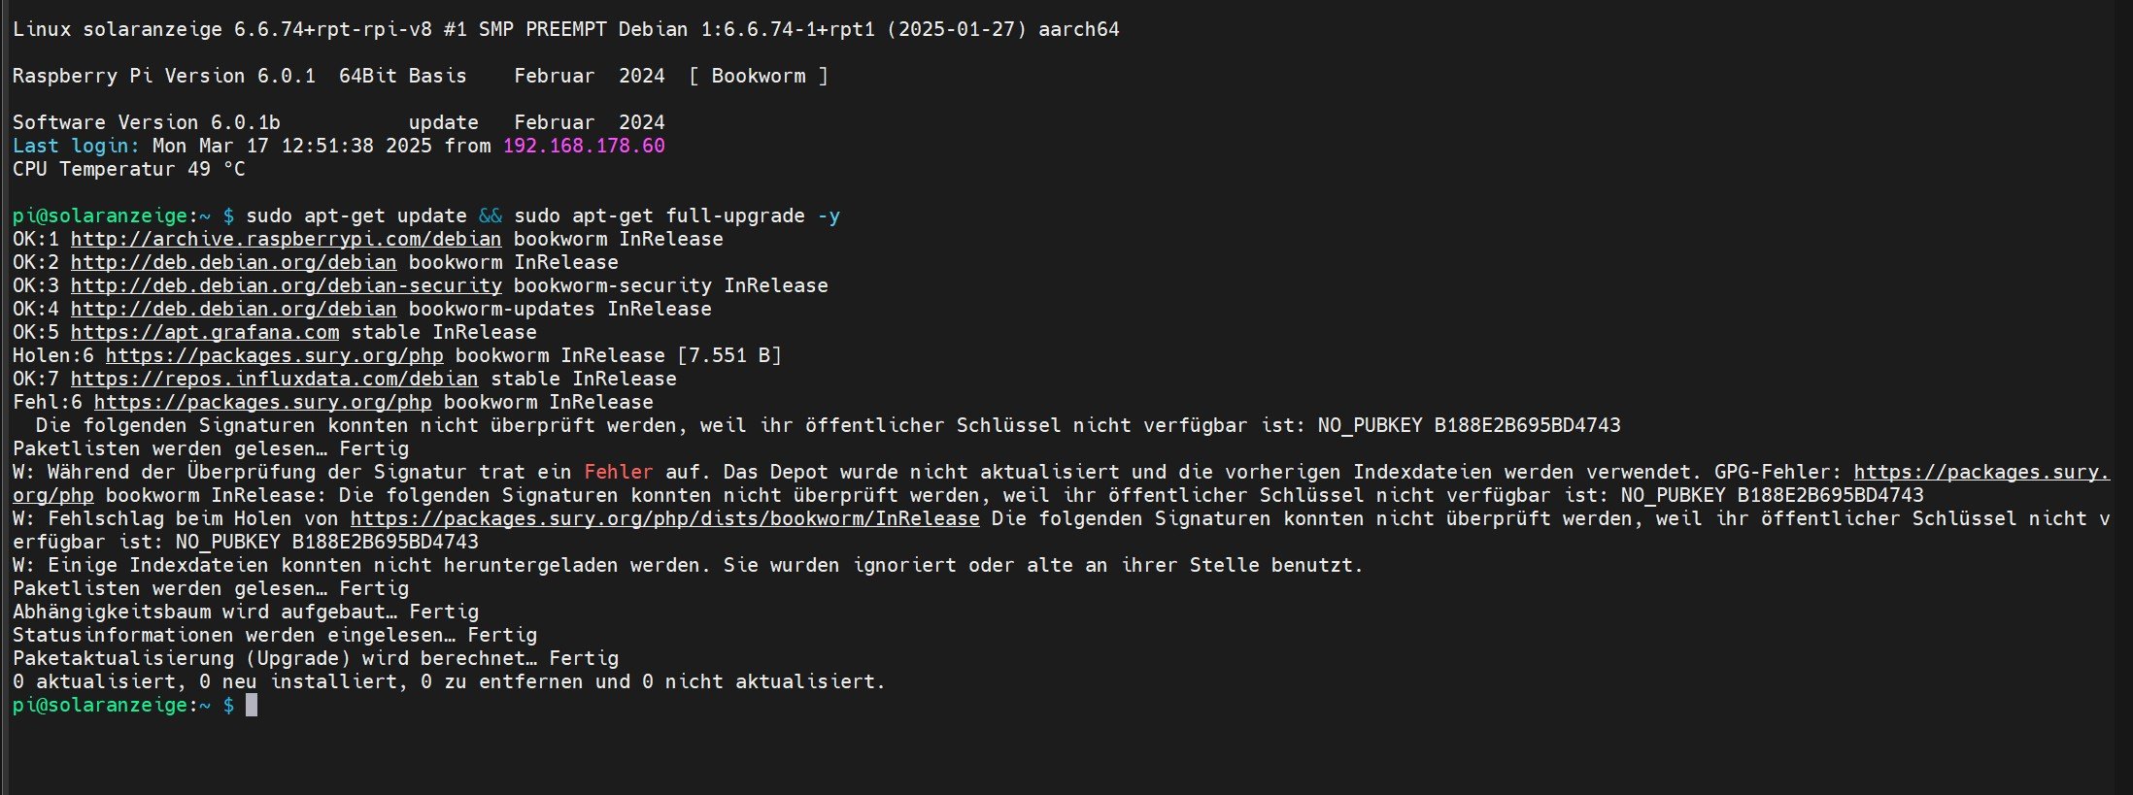Viewport: 2133px width, 795px height.
Task: Click the red word Fehler
Action: [x=618, y=472]
